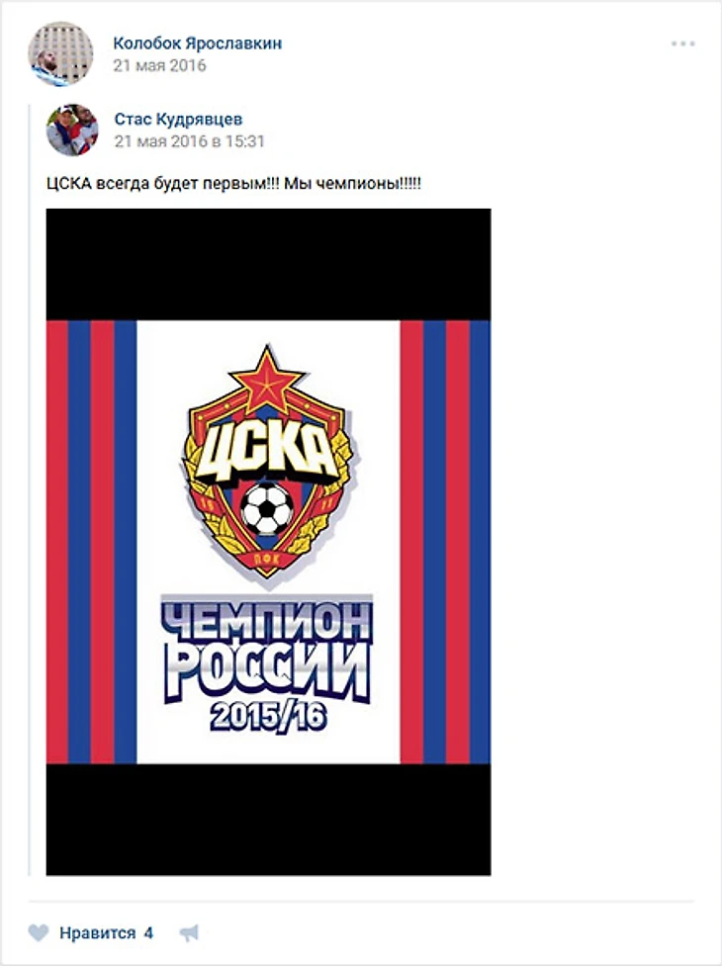Click the left red-blue stripes of the image
This screenshot has height=966, width=722.
91,542
